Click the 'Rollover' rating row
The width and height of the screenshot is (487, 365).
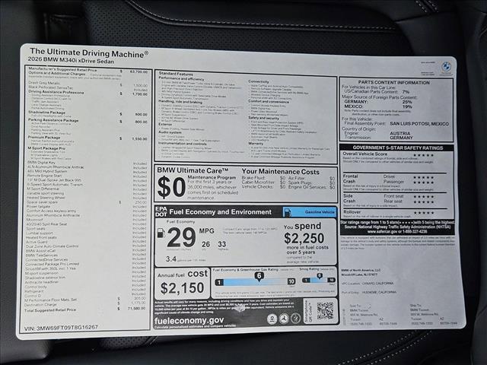click(x=389, y=212)
